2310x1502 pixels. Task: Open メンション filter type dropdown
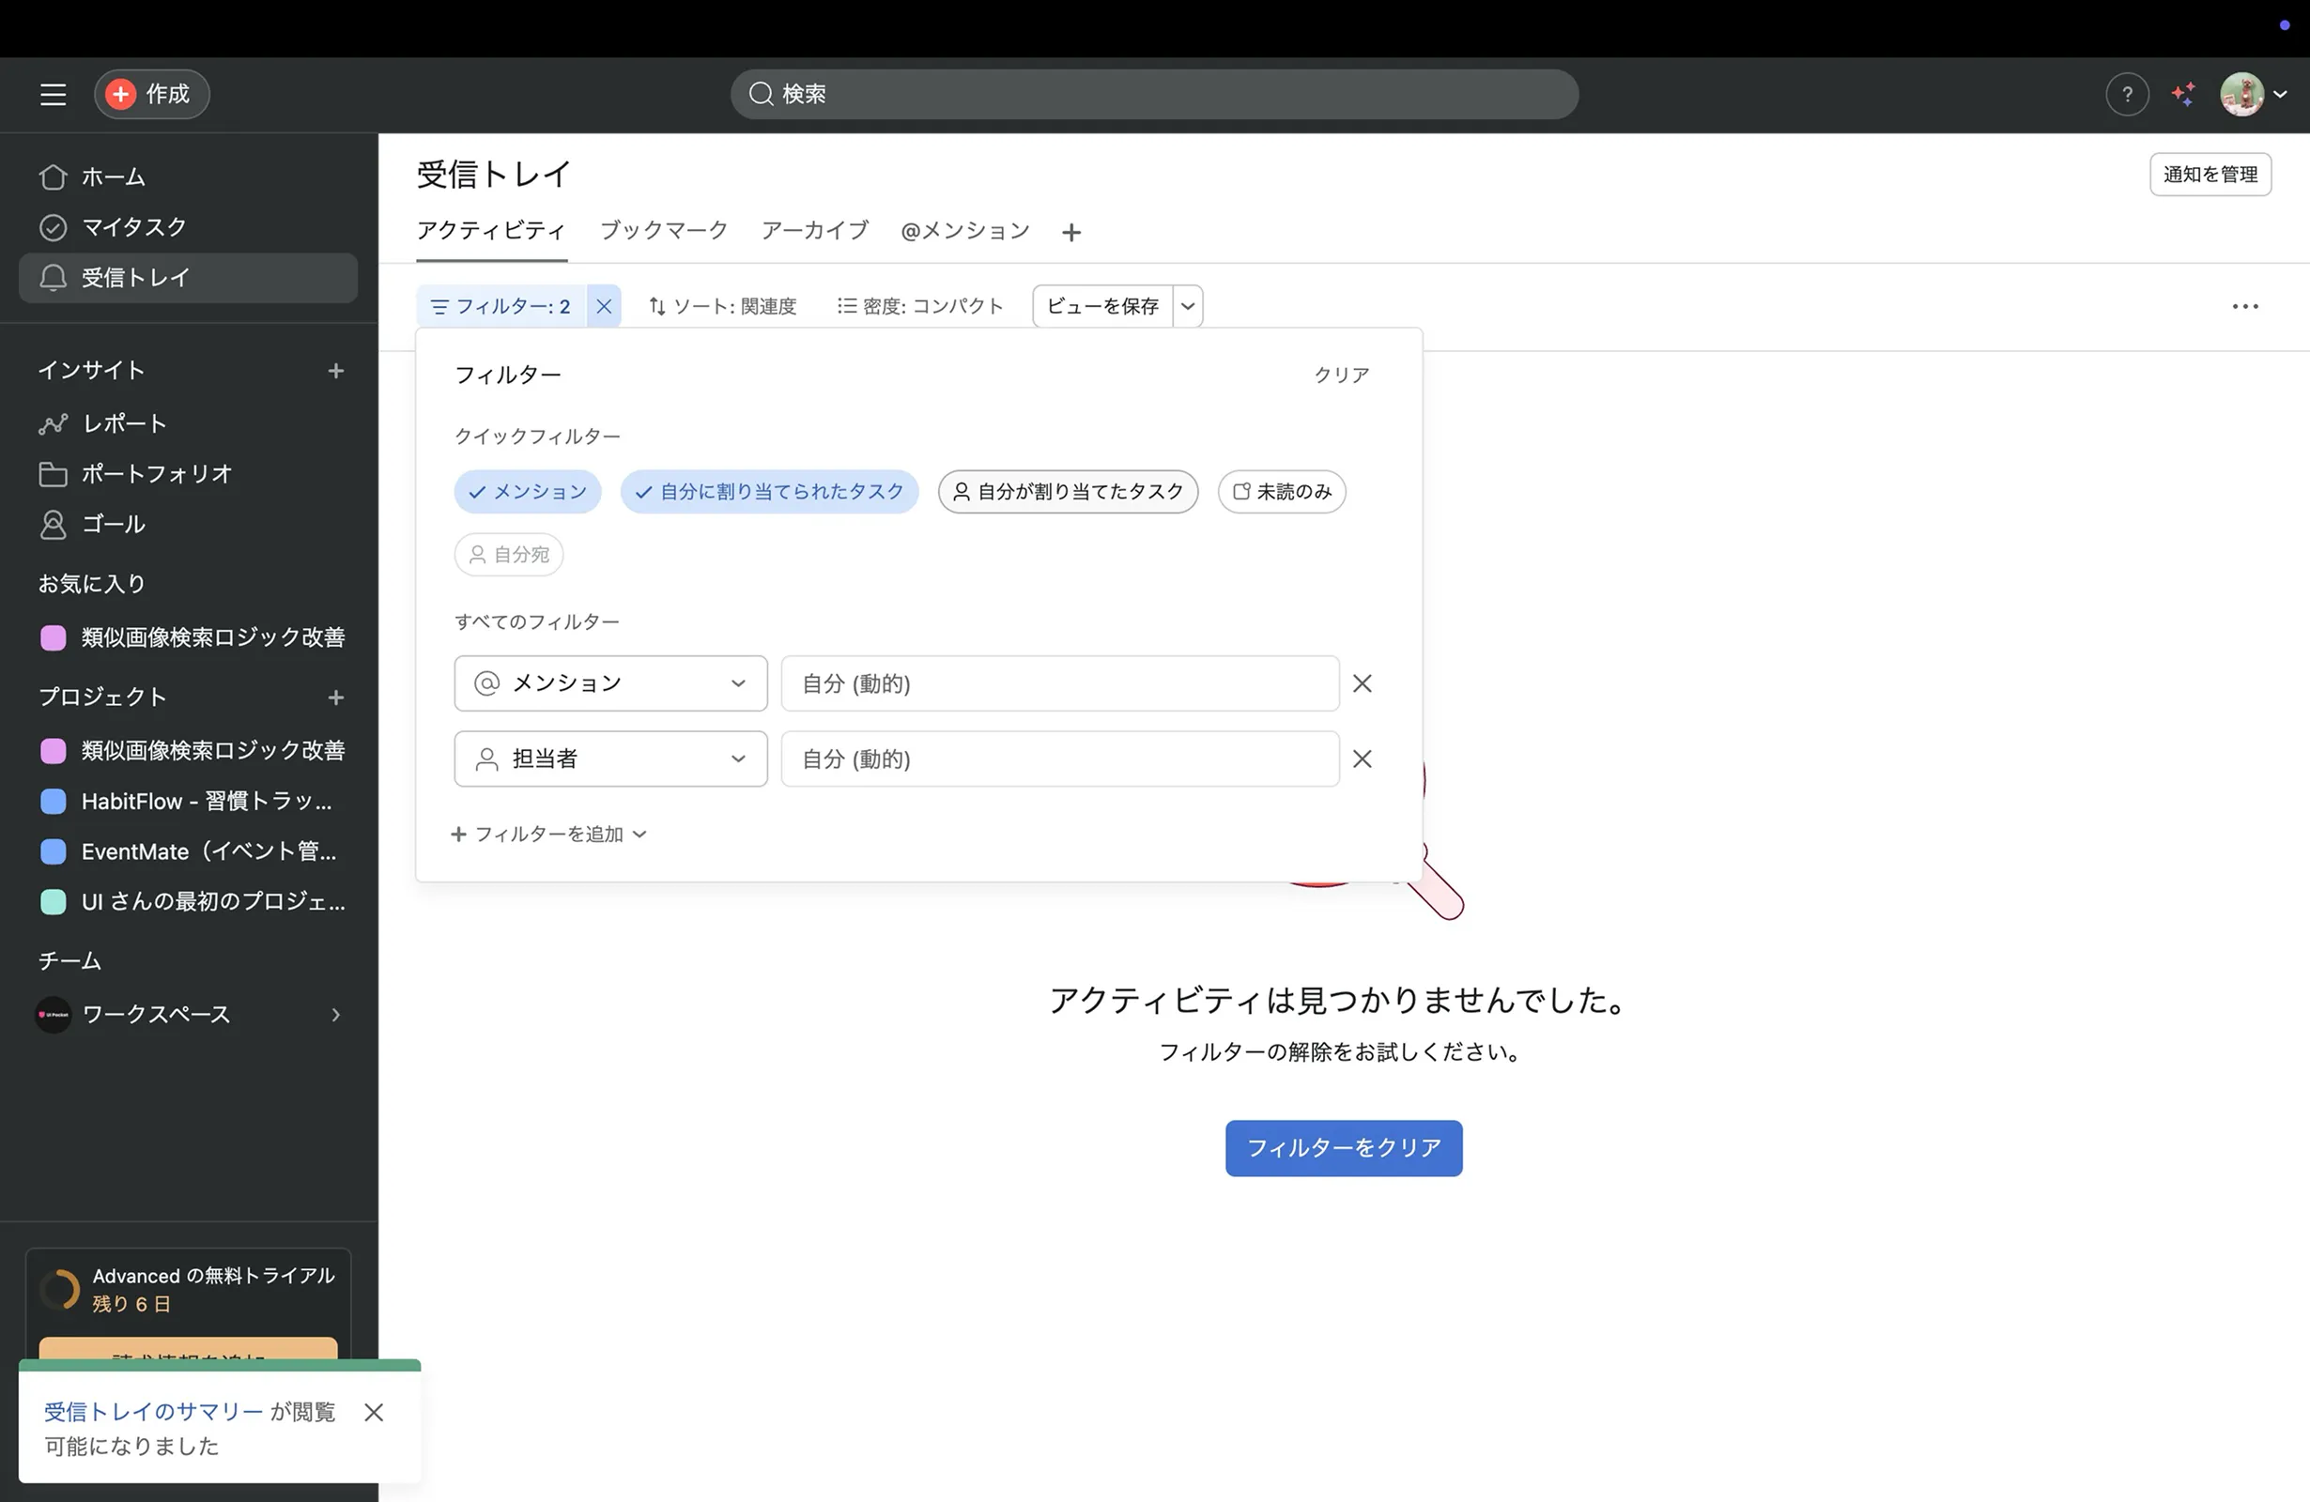coord(610,684)
